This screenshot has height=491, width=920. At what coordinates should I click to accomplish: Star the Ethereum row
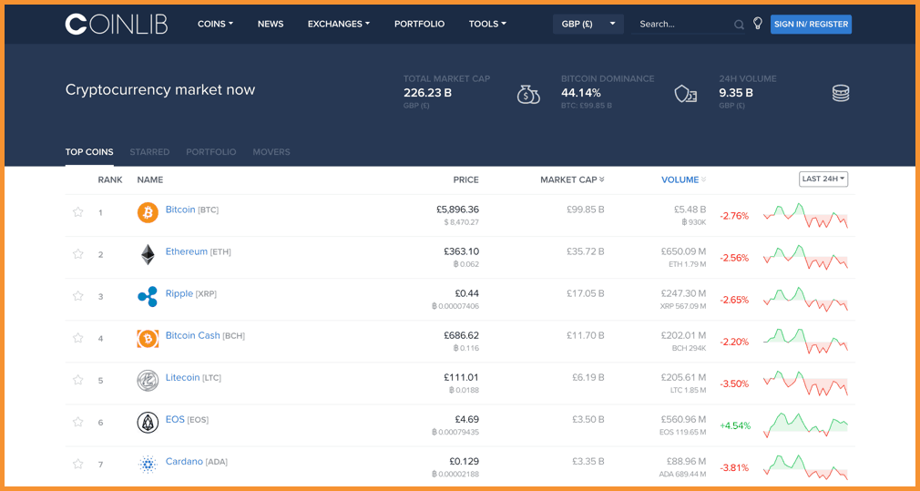coord(78,254)
